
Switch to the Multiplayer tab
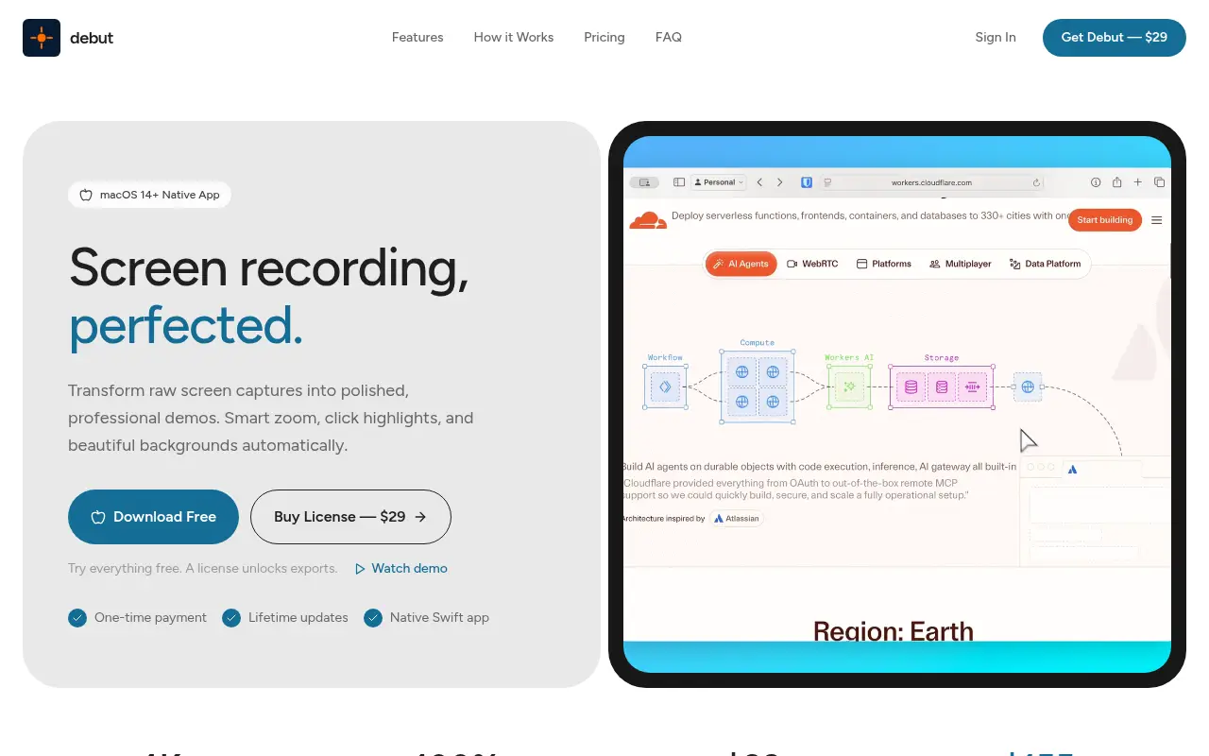[961, 265]
